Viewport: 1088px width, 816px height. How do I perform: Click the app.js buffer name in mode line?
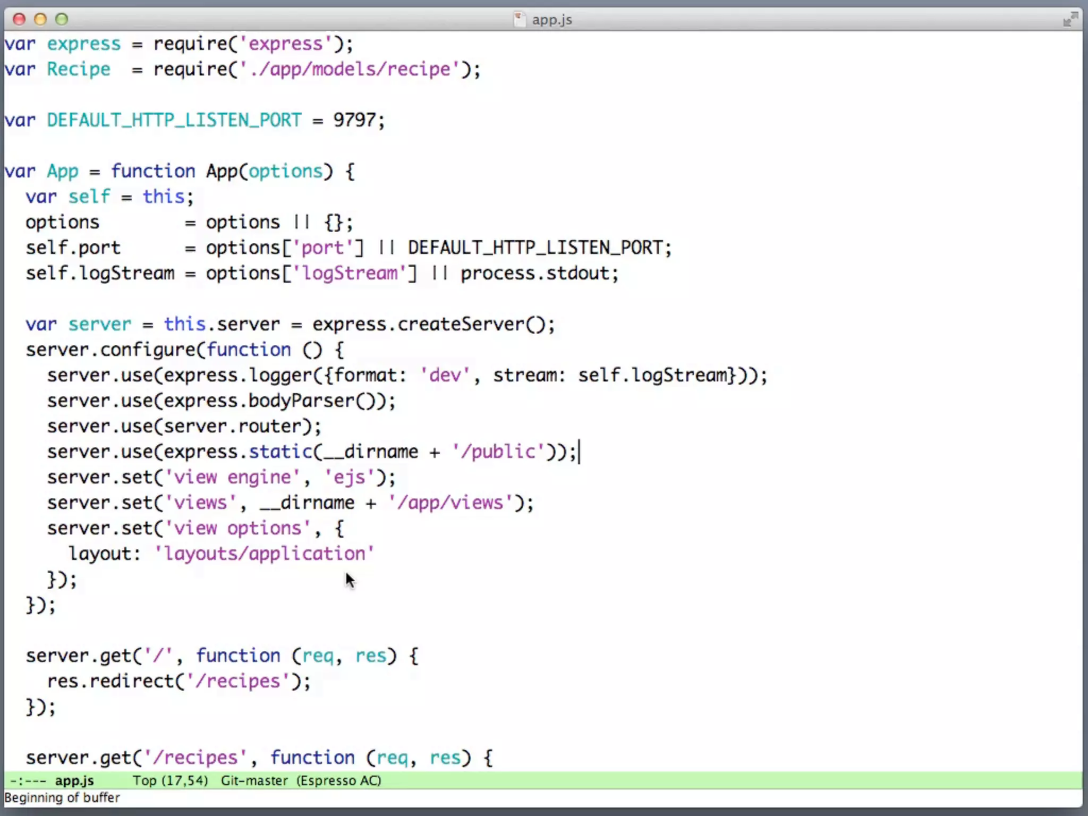74,780
